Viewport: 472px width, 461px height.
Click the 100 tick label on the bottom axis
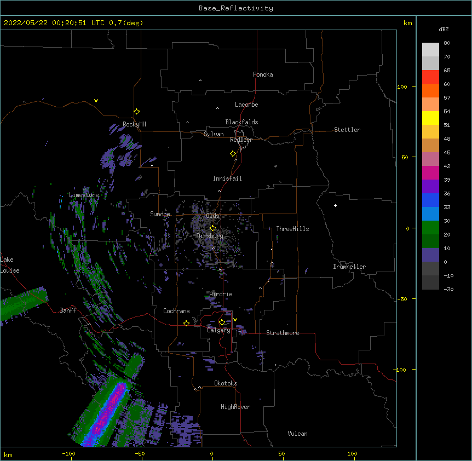pos(352,453)
